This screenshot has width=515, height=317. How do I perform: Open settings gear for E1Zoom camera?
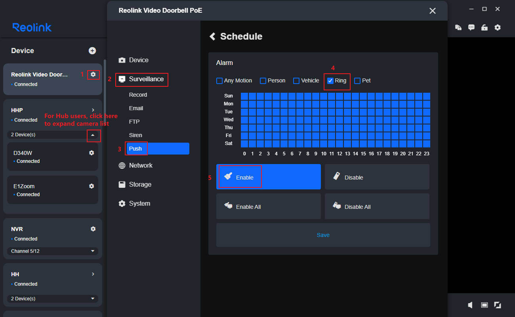coord(92,186)
